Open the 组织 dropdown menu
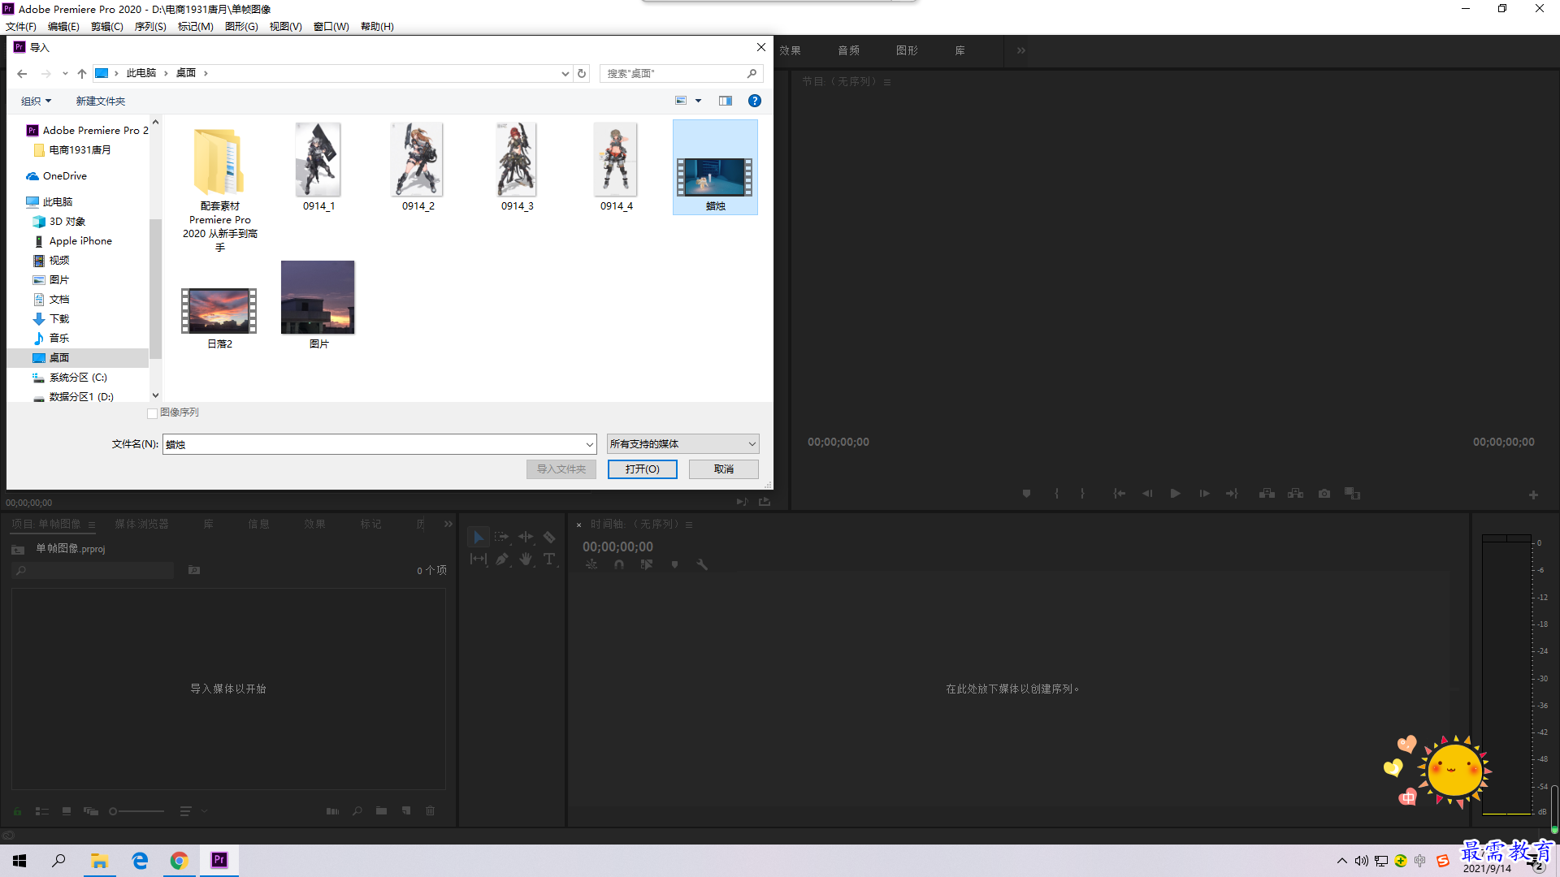The height and width of the screenshot is (877, 1560). (36, 101)
